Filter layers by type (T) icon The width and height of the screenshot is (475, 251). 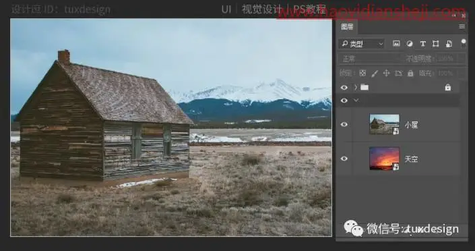(422, 44)
